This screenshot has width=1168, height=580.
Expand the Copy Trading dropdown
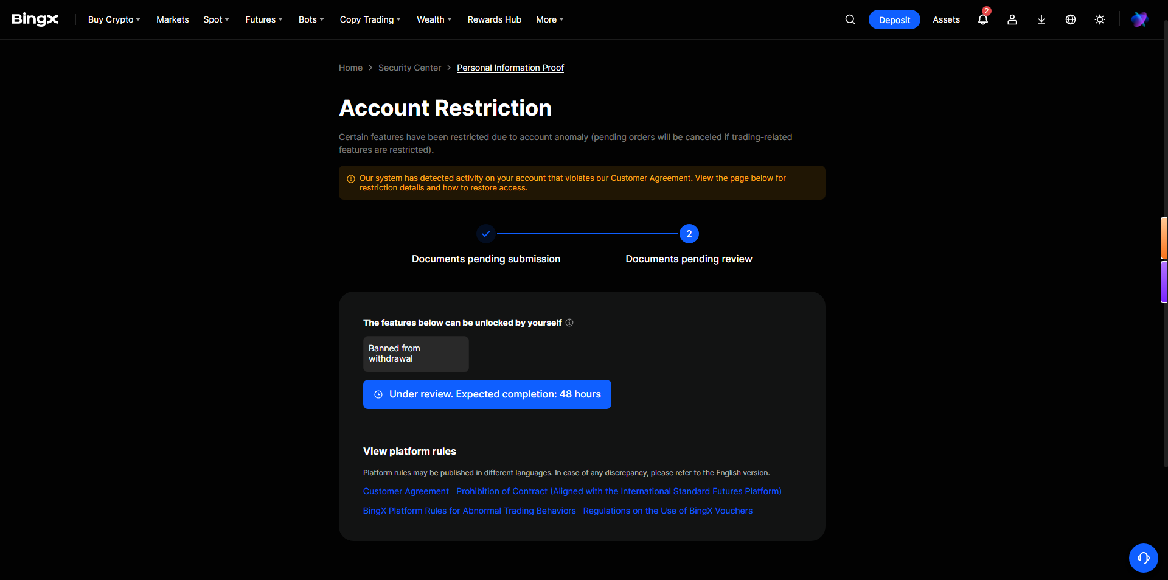coord(370,19)
